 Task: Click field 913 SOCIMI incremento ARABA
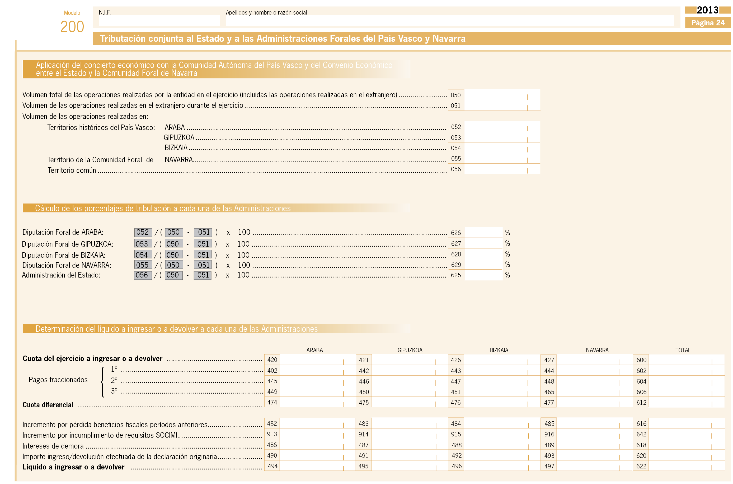[318, 434]
